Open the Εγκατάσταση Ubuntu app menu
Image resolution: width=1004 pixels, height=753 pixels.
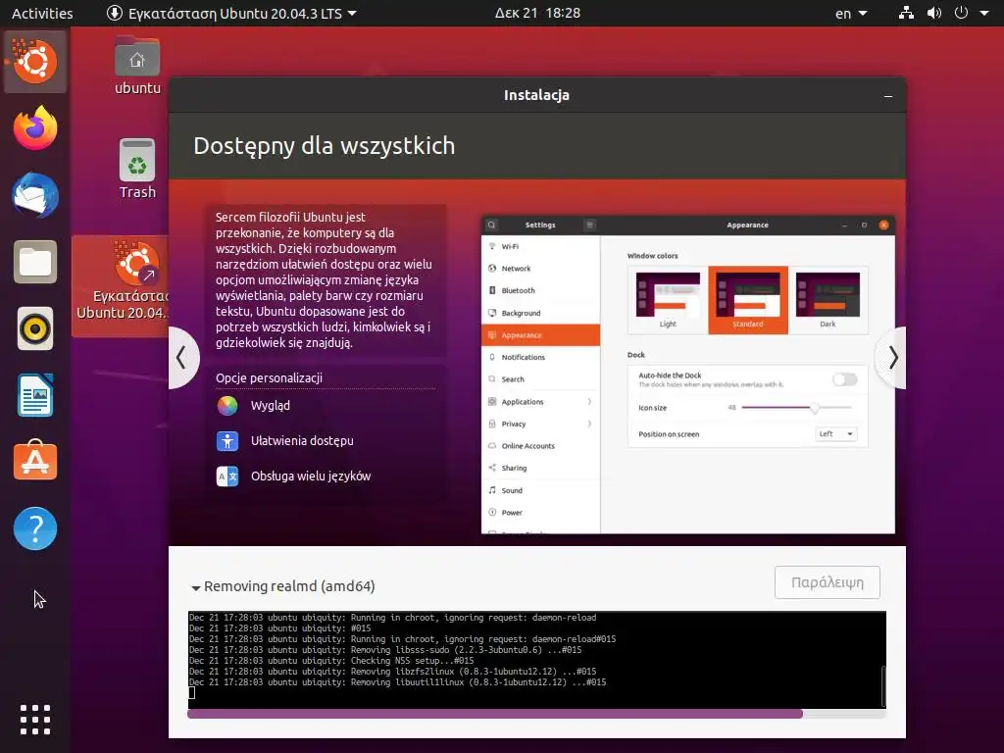click(231, 13)
